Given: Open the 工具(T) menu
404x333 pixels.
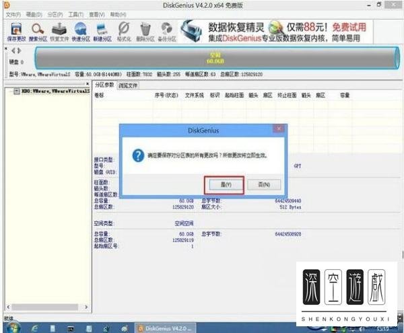Looking at the screenshot, I should [x=75, y=14].
